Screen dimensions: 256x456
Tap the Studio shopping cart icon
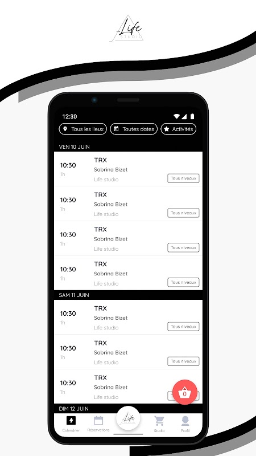tap(159, 421)
